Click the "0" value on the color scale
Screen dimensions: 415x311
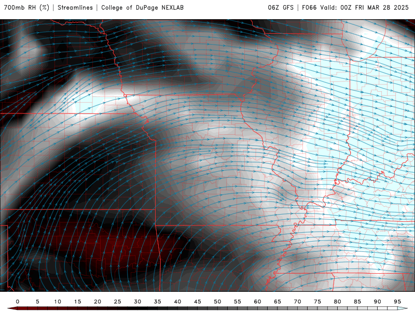click(x=18, y=302)
